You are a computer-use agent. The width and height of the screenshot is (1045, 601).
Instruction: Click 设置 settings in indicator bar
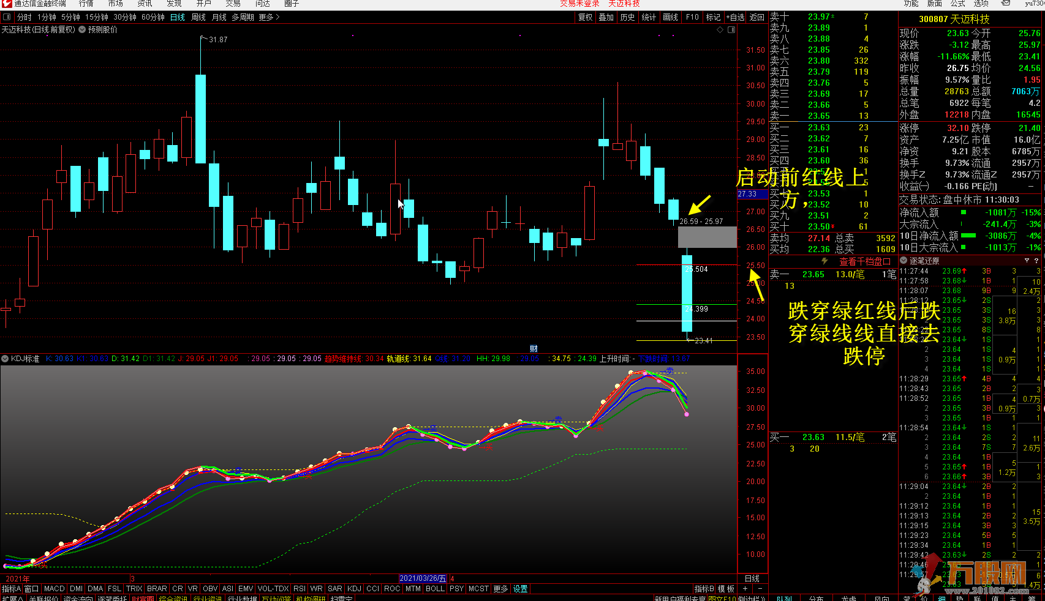pyautogui.click(x=521, y=589)
